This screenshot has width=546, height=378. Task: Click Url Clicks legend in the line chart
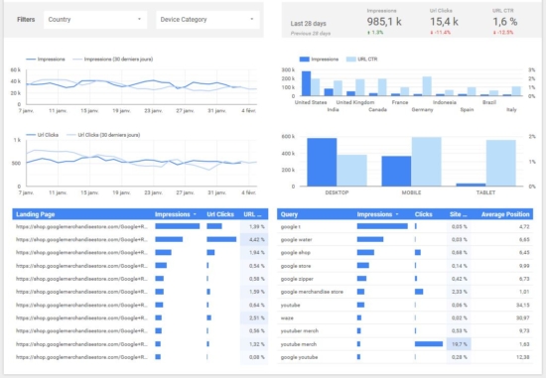(x=42, y=135)
